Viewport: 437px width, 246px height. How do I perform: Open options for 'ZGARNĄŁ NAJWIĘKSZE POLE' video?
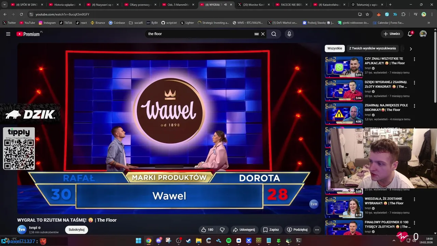tap(414, 106)
